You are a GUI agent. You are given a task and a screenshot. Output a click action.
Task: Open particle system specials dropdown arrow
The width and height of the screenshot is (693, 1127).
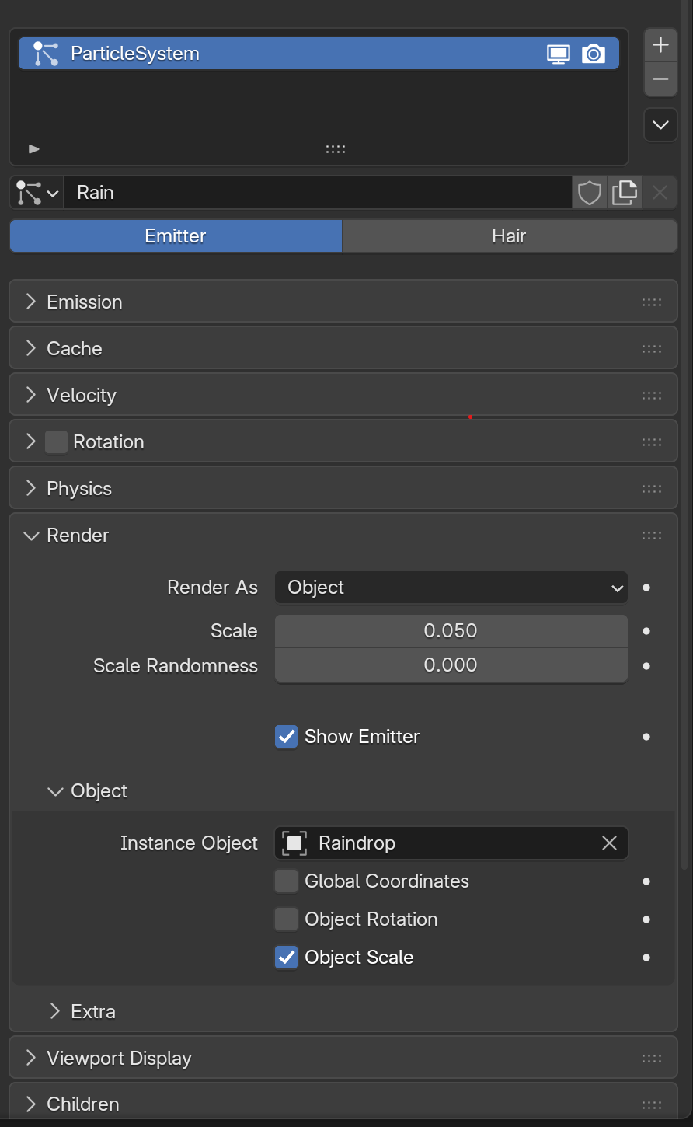[x=660, y=125]
